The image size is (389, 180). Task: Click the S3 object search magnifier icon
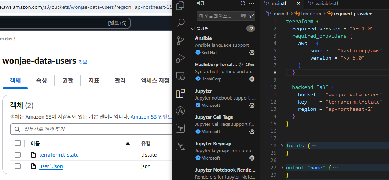17,129
